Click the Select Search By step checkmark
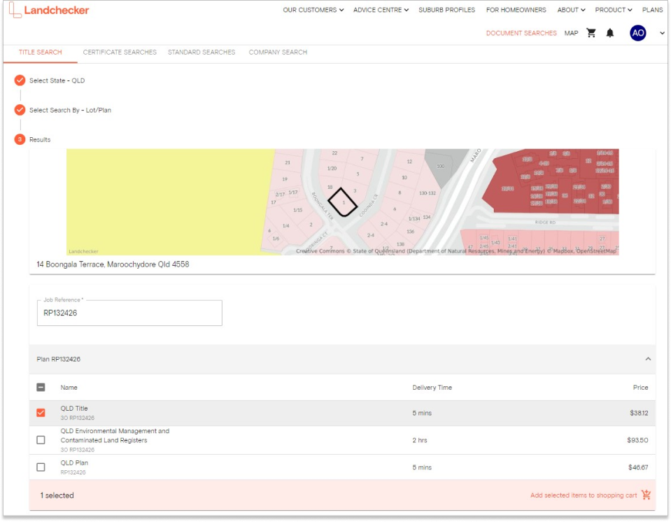Screen dimensions: 671x522 20,110
